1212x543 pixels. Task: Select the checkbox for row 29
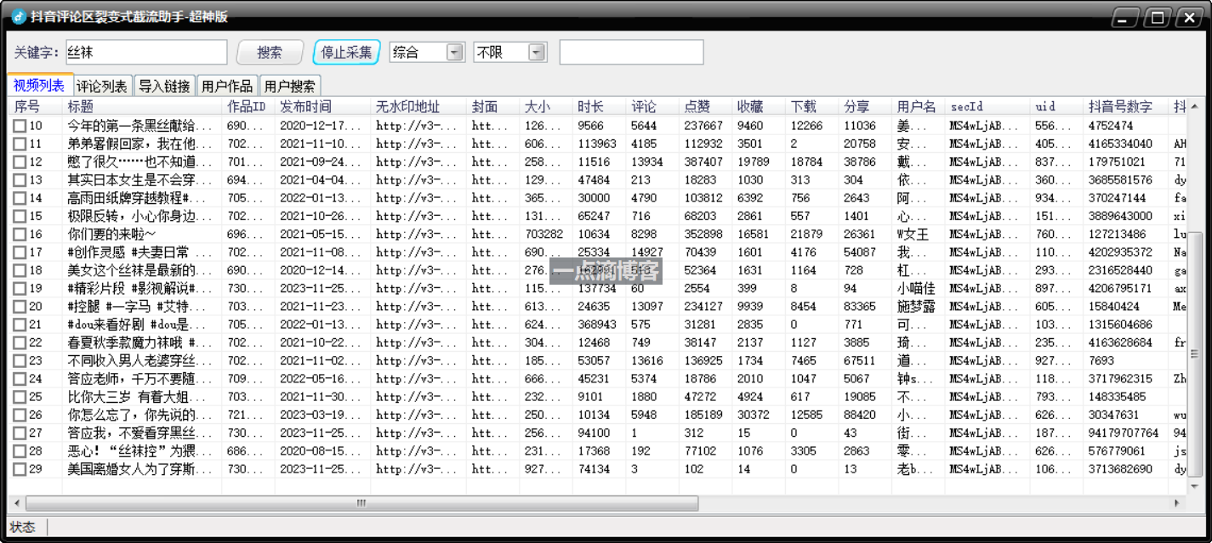coord(20,469)
